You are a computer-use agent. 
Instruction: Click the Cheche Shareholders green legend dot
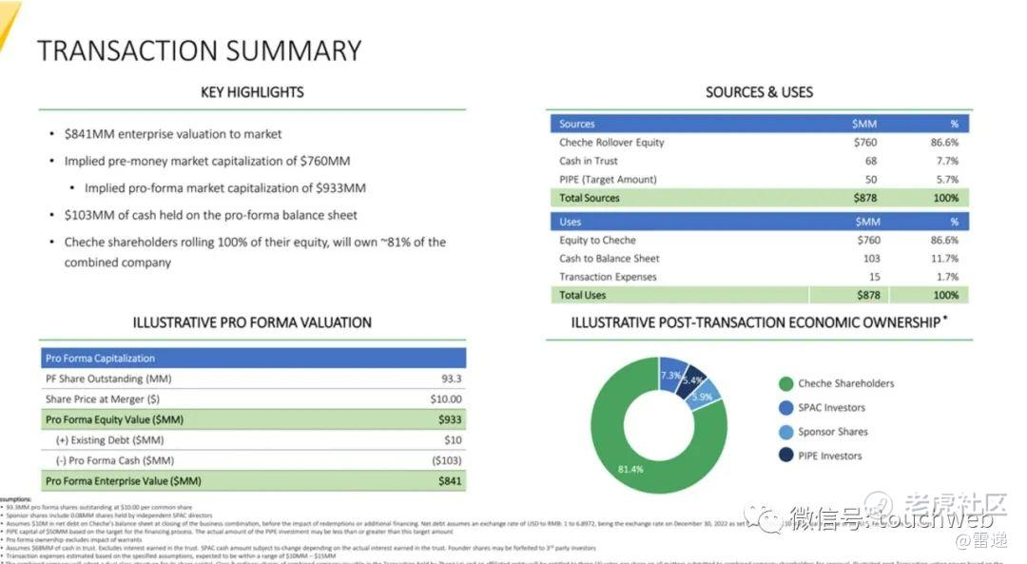786,384
